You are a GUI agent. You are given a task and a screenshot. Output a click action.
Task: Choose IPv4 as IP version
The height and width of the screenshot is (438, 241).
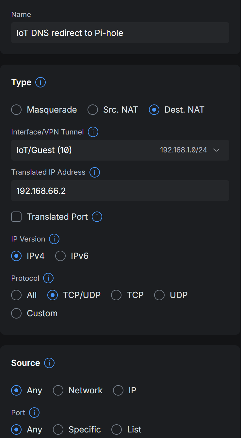[16, 256]
